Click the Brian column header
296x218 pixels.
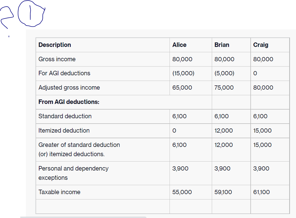coord(222,45)
